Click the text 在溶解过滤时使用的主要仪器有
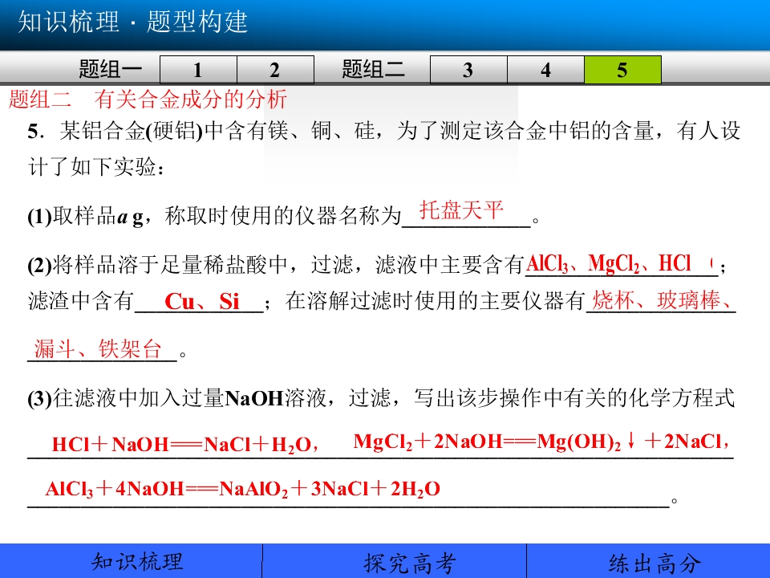 click(x=435, y=301)
